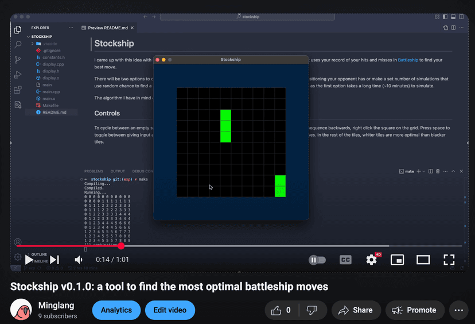Open video settings gear

point(371,260)
